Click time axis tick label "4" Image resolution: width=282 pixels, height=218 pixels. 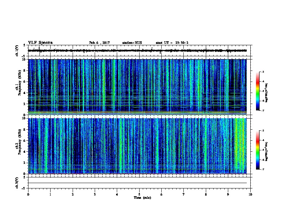point(117,194)
